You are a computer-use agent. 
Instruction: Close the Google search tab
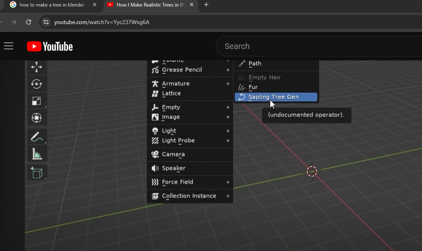point(95,4)
